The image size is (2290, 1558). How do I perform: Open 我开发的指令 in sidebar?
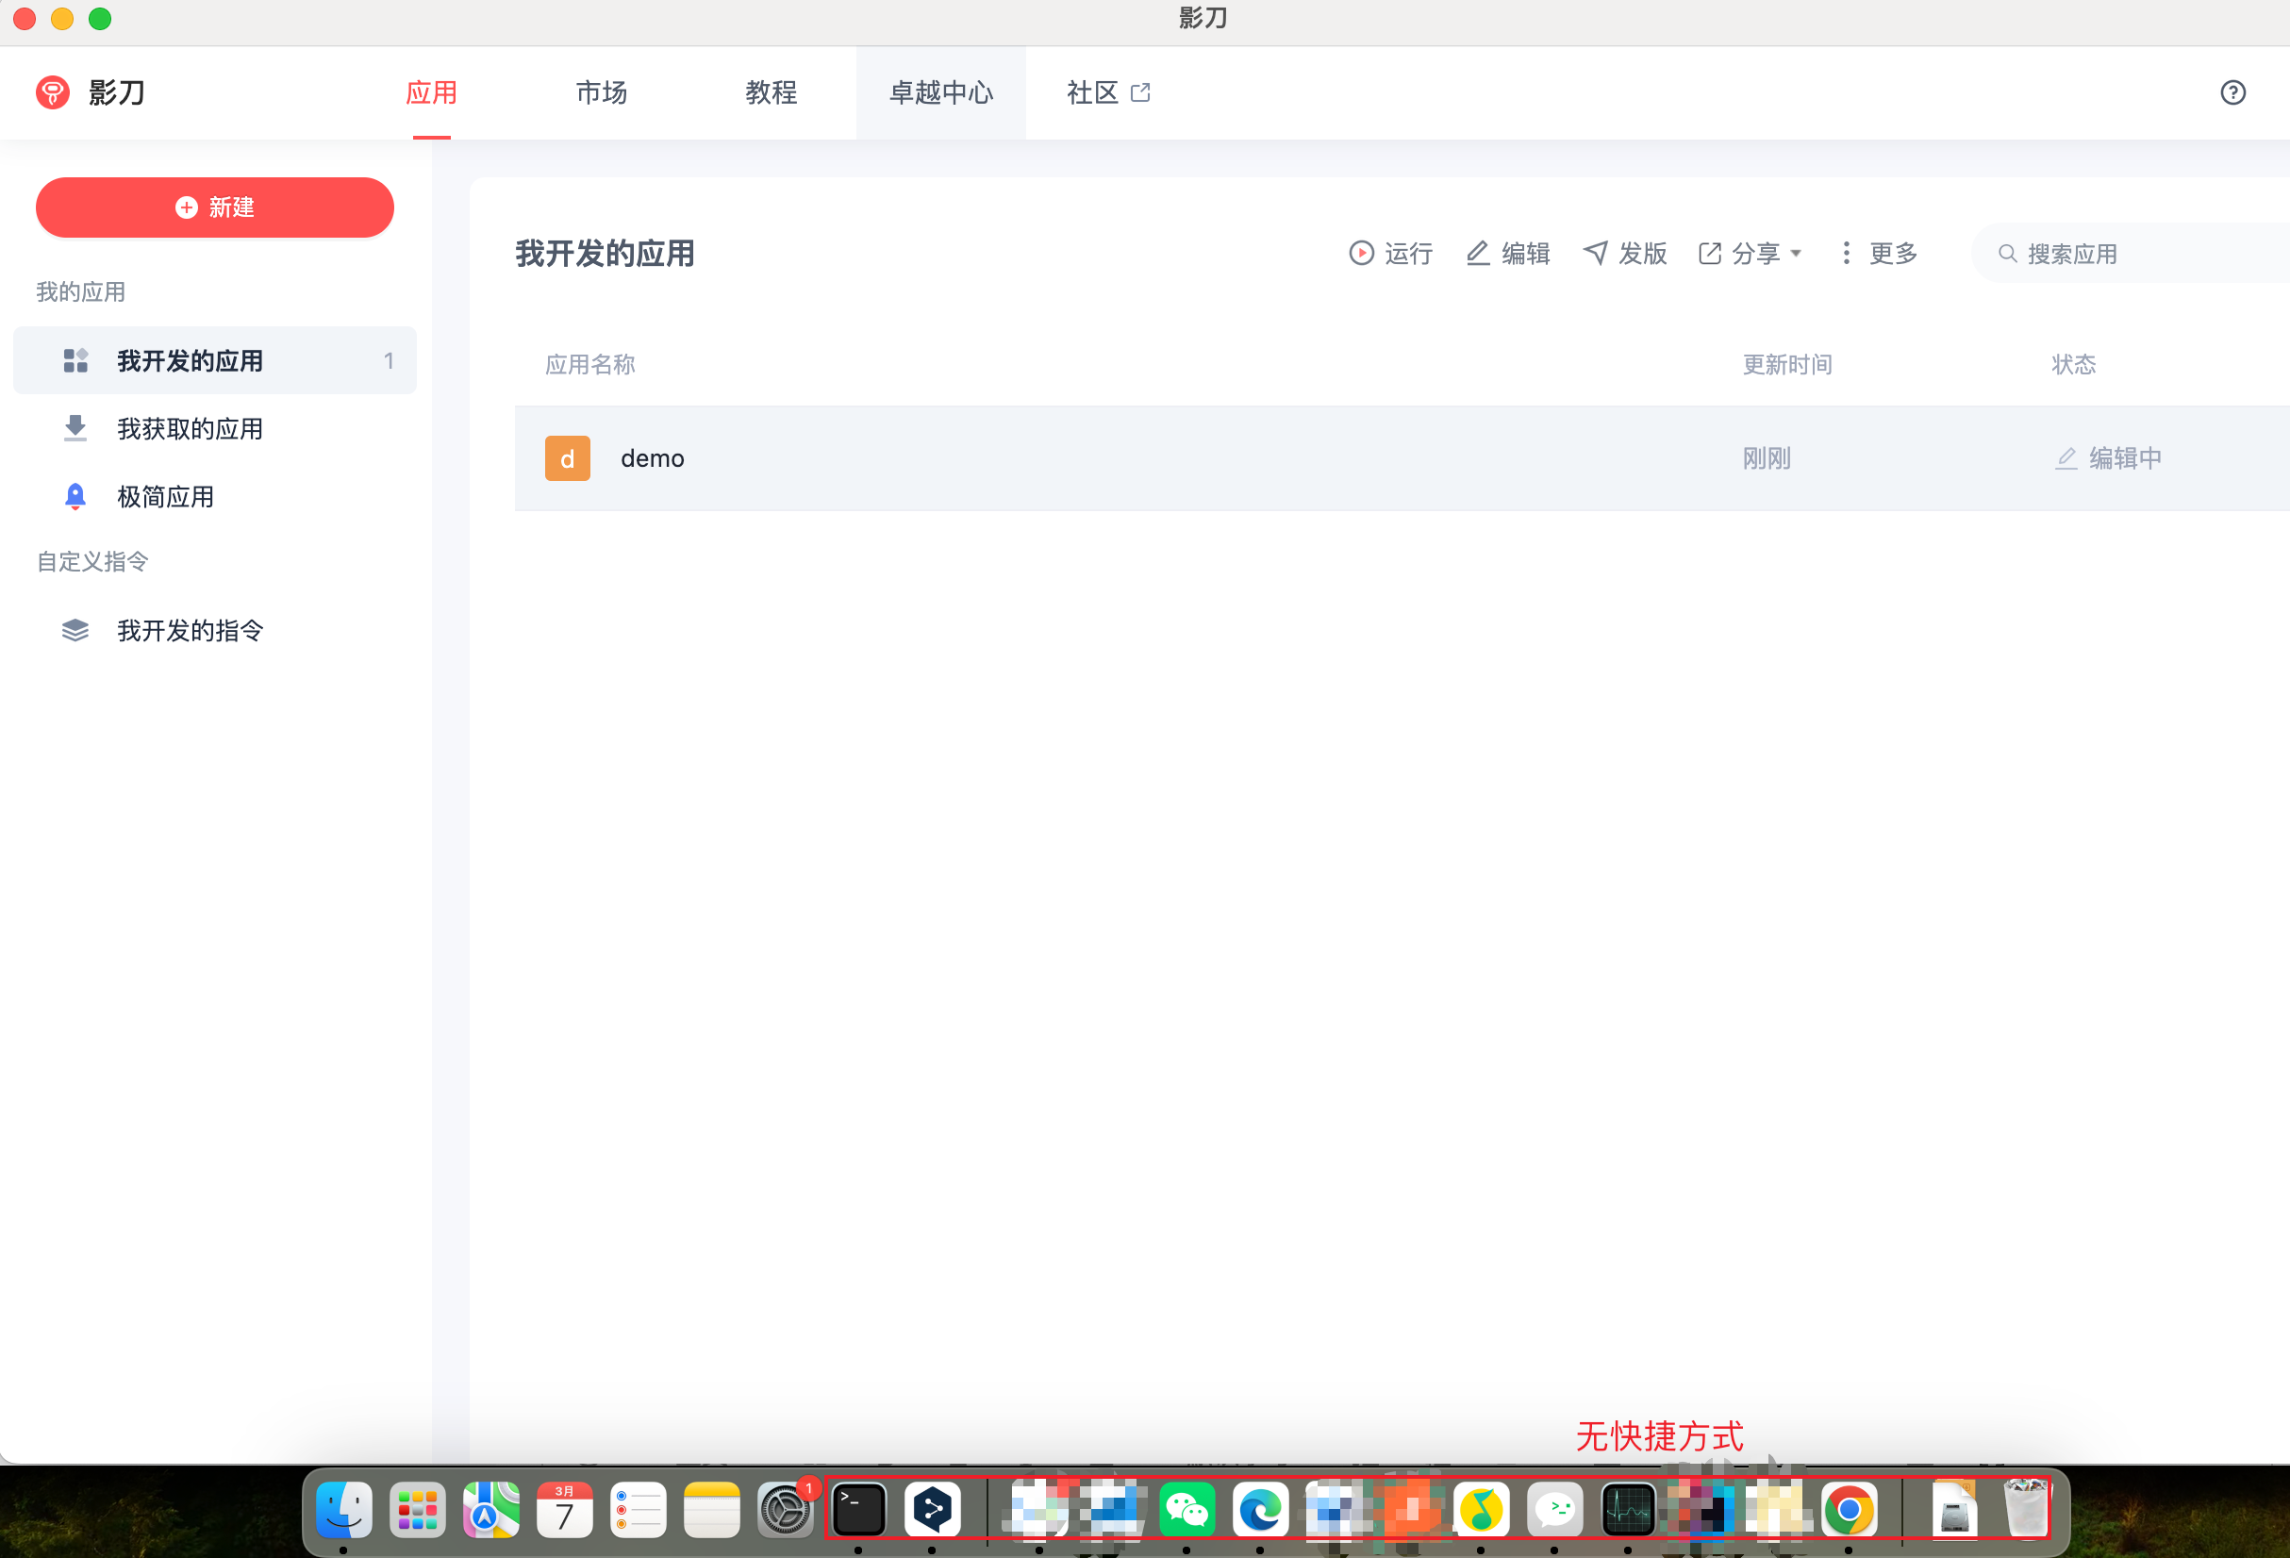click(215, 631)
